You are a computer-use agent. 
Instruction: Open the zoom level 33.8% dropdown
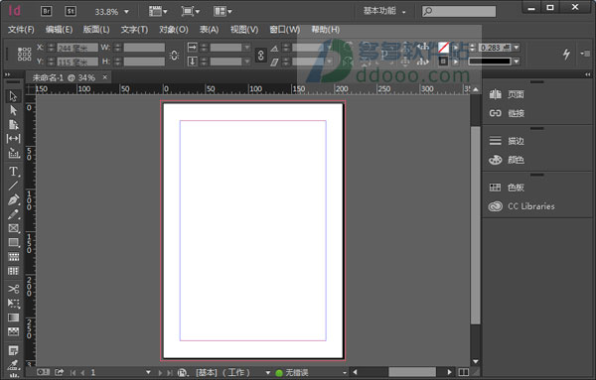click(x=126, y=12)
